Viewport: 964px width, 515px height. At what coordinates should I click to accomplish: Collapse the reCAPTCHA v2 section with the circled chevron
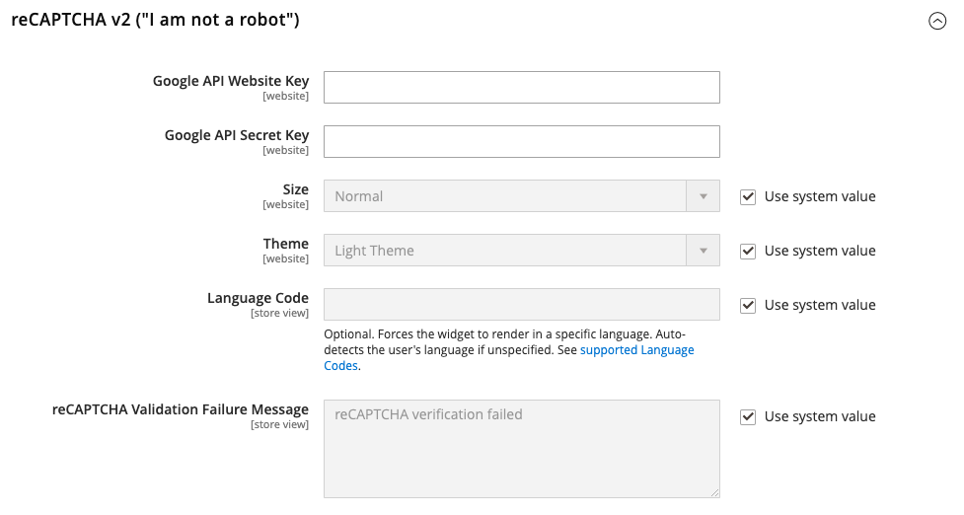click(937, 21)
